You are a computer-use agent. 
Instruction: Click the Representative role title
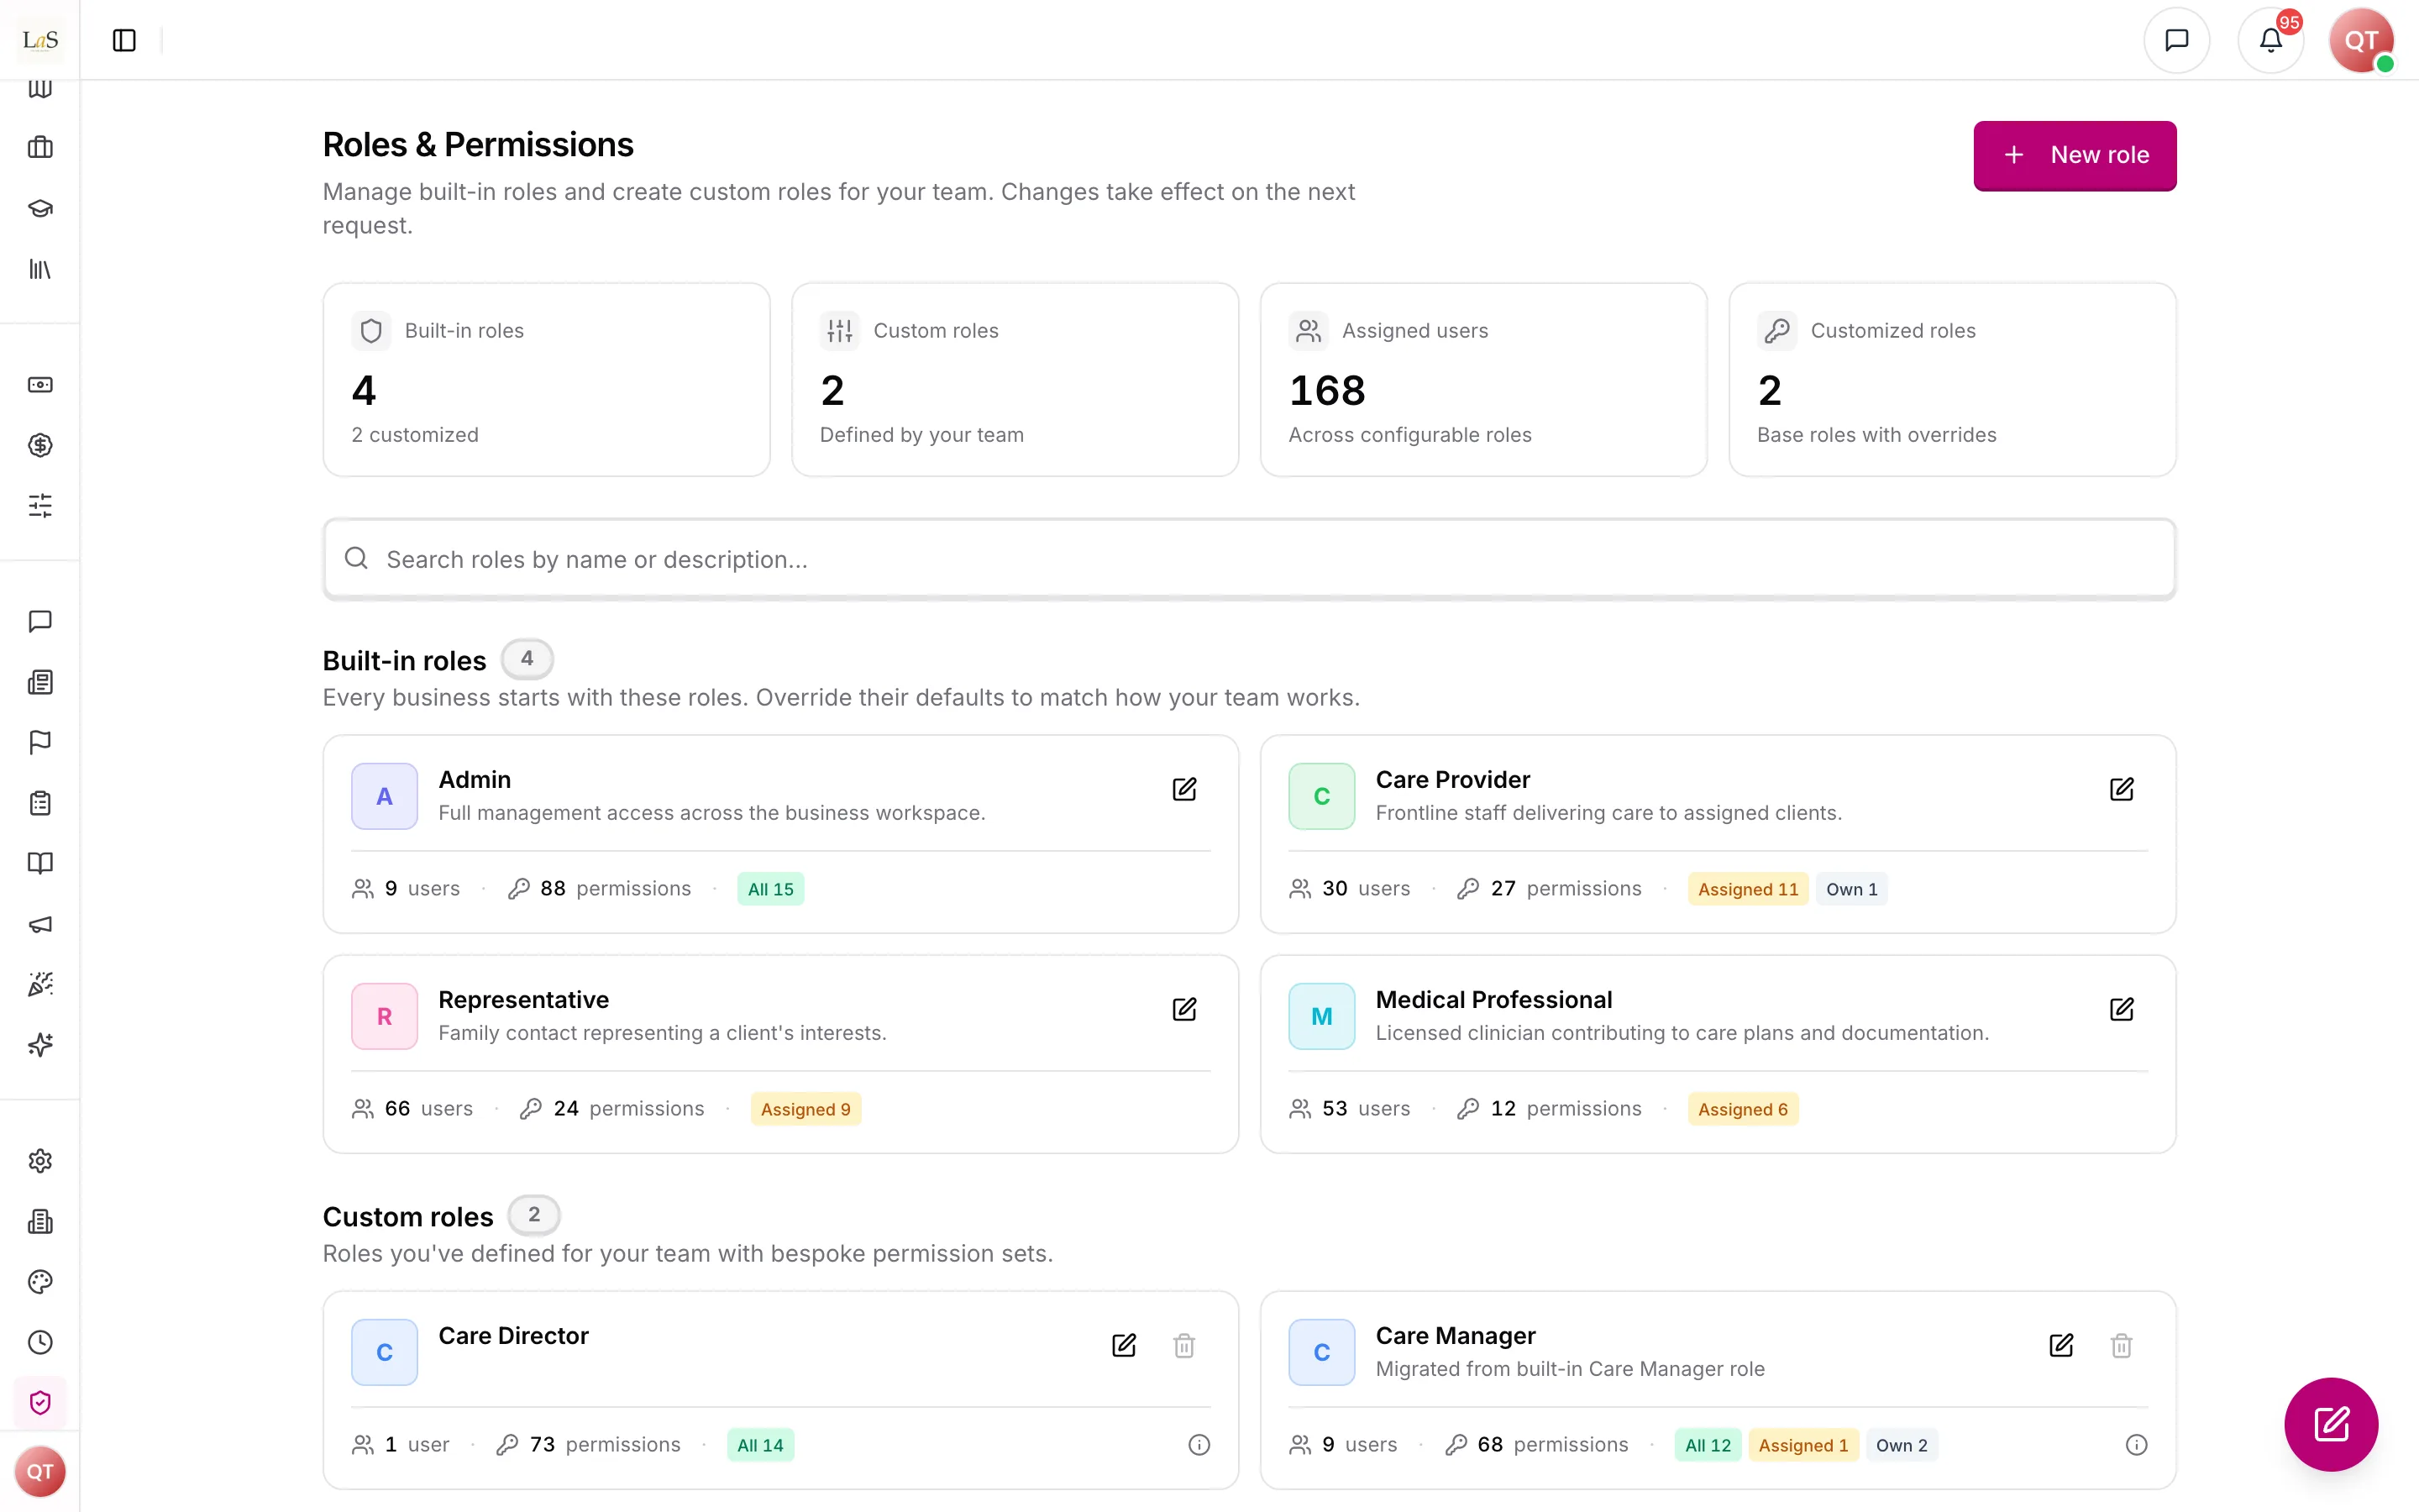click(x=524, y=1000)
